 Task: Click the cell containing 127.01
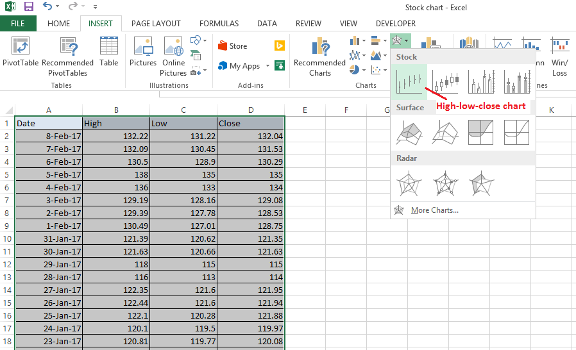click(183, 226)
